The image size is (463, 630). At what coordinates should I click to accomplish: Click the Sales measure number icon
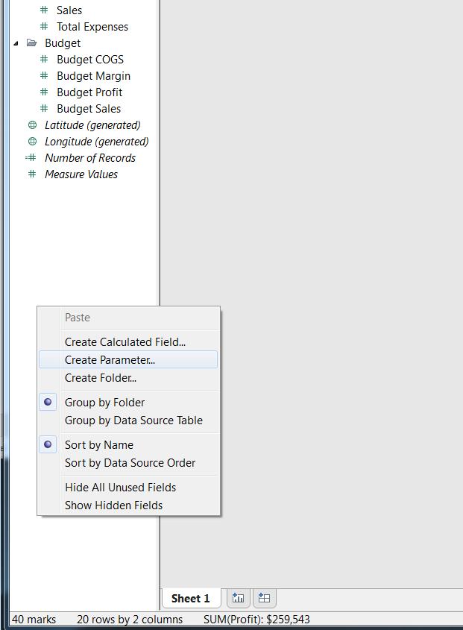click(44, 10)
